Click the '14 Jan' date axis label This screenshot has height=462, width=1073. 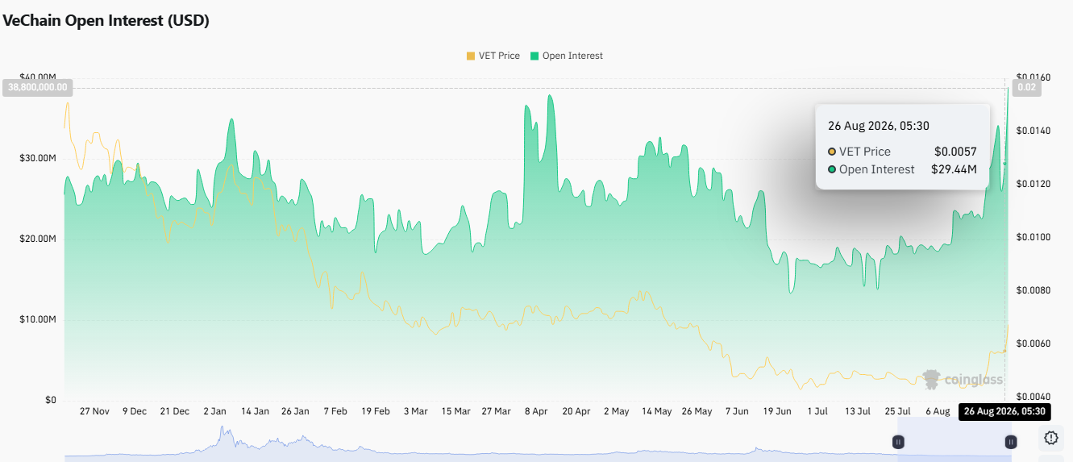click(255, 411)
